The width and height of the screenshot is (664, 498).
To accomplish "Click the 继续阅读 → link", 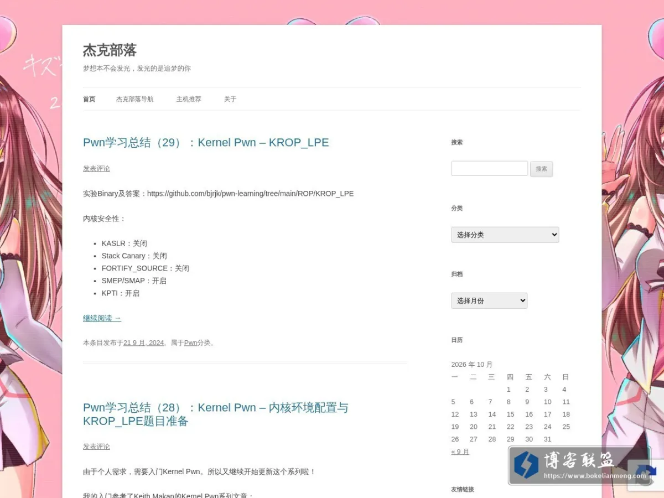I will [102, 318].
